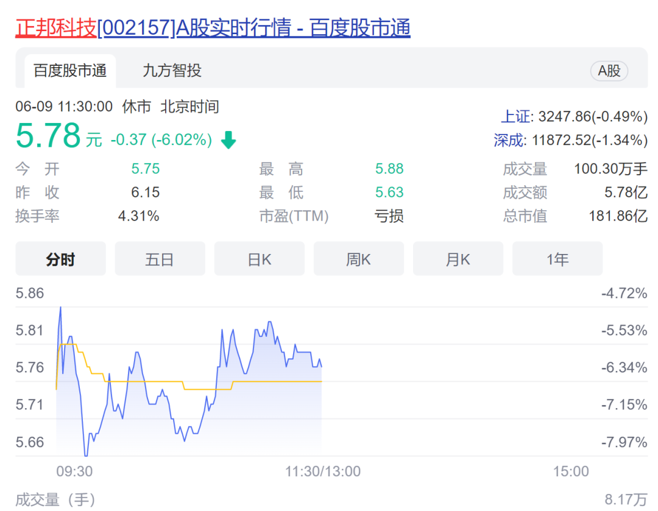The width and height of the screenshot is (658, 511).
Task: Select the 五日 chart view
Action: tap(160, 259)
